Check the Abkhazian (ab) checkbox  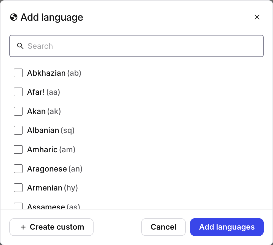tap(18, 73)
